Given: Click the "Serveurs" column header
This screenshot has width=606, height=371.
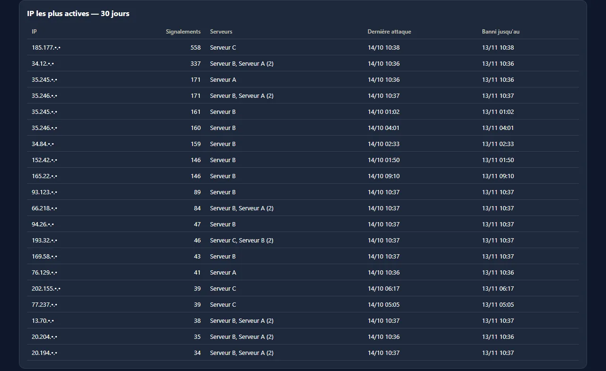Looking at the screenshot, I should tap(221, 32).
